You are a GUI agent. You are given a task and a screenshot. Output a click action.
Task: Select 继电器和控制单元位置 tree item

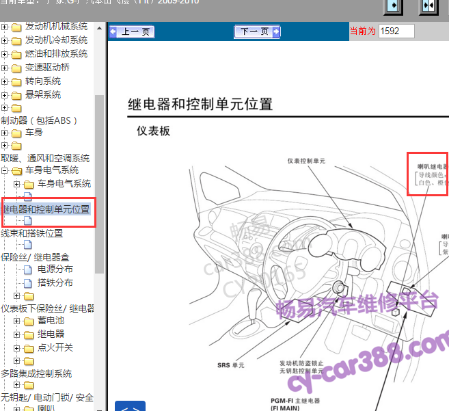click(x=46, y=209)
